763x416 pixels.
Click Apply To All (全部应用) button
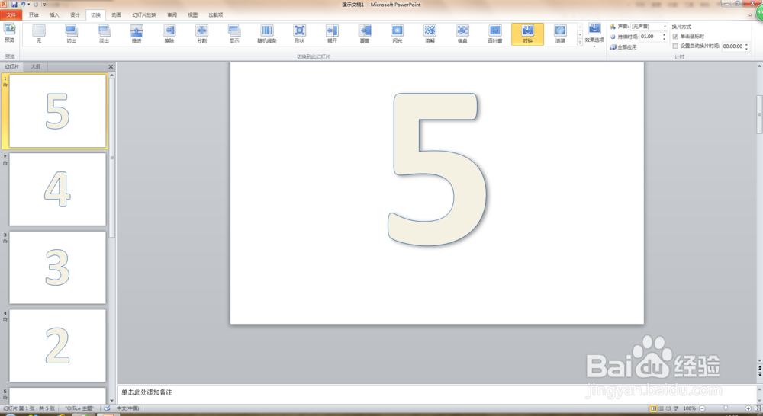point(623,47)
